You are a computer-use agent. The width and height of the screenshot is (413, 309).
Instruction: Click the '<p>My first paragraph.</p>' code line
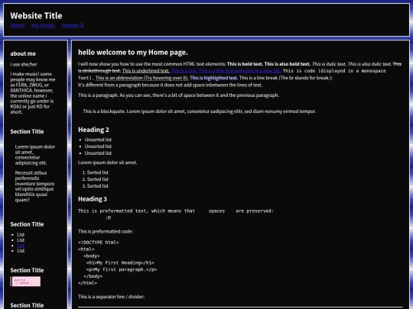(x=122, y=269)
